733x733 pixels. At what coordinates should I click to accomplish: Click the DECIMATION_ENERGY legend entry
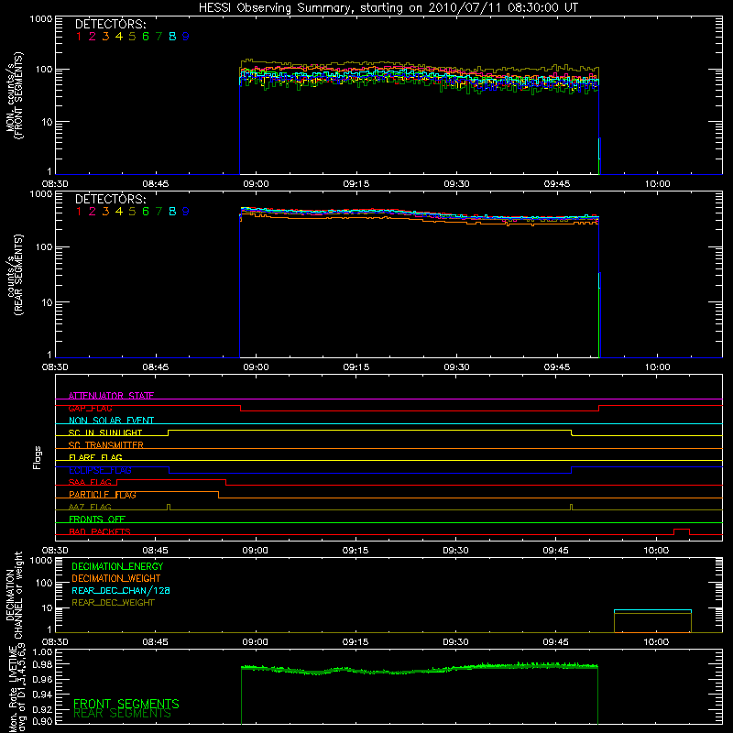click(x=117, y=566)
